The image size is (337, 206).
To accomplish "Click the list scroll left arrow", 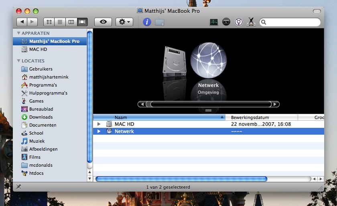I will pos(314,179).
